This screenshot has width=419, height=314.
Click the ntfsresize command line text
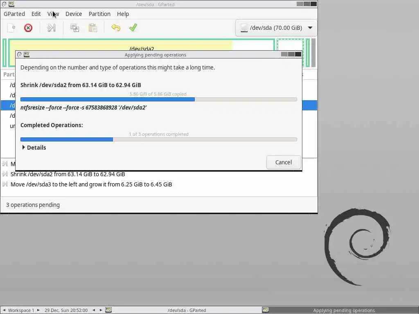point(83,108)
